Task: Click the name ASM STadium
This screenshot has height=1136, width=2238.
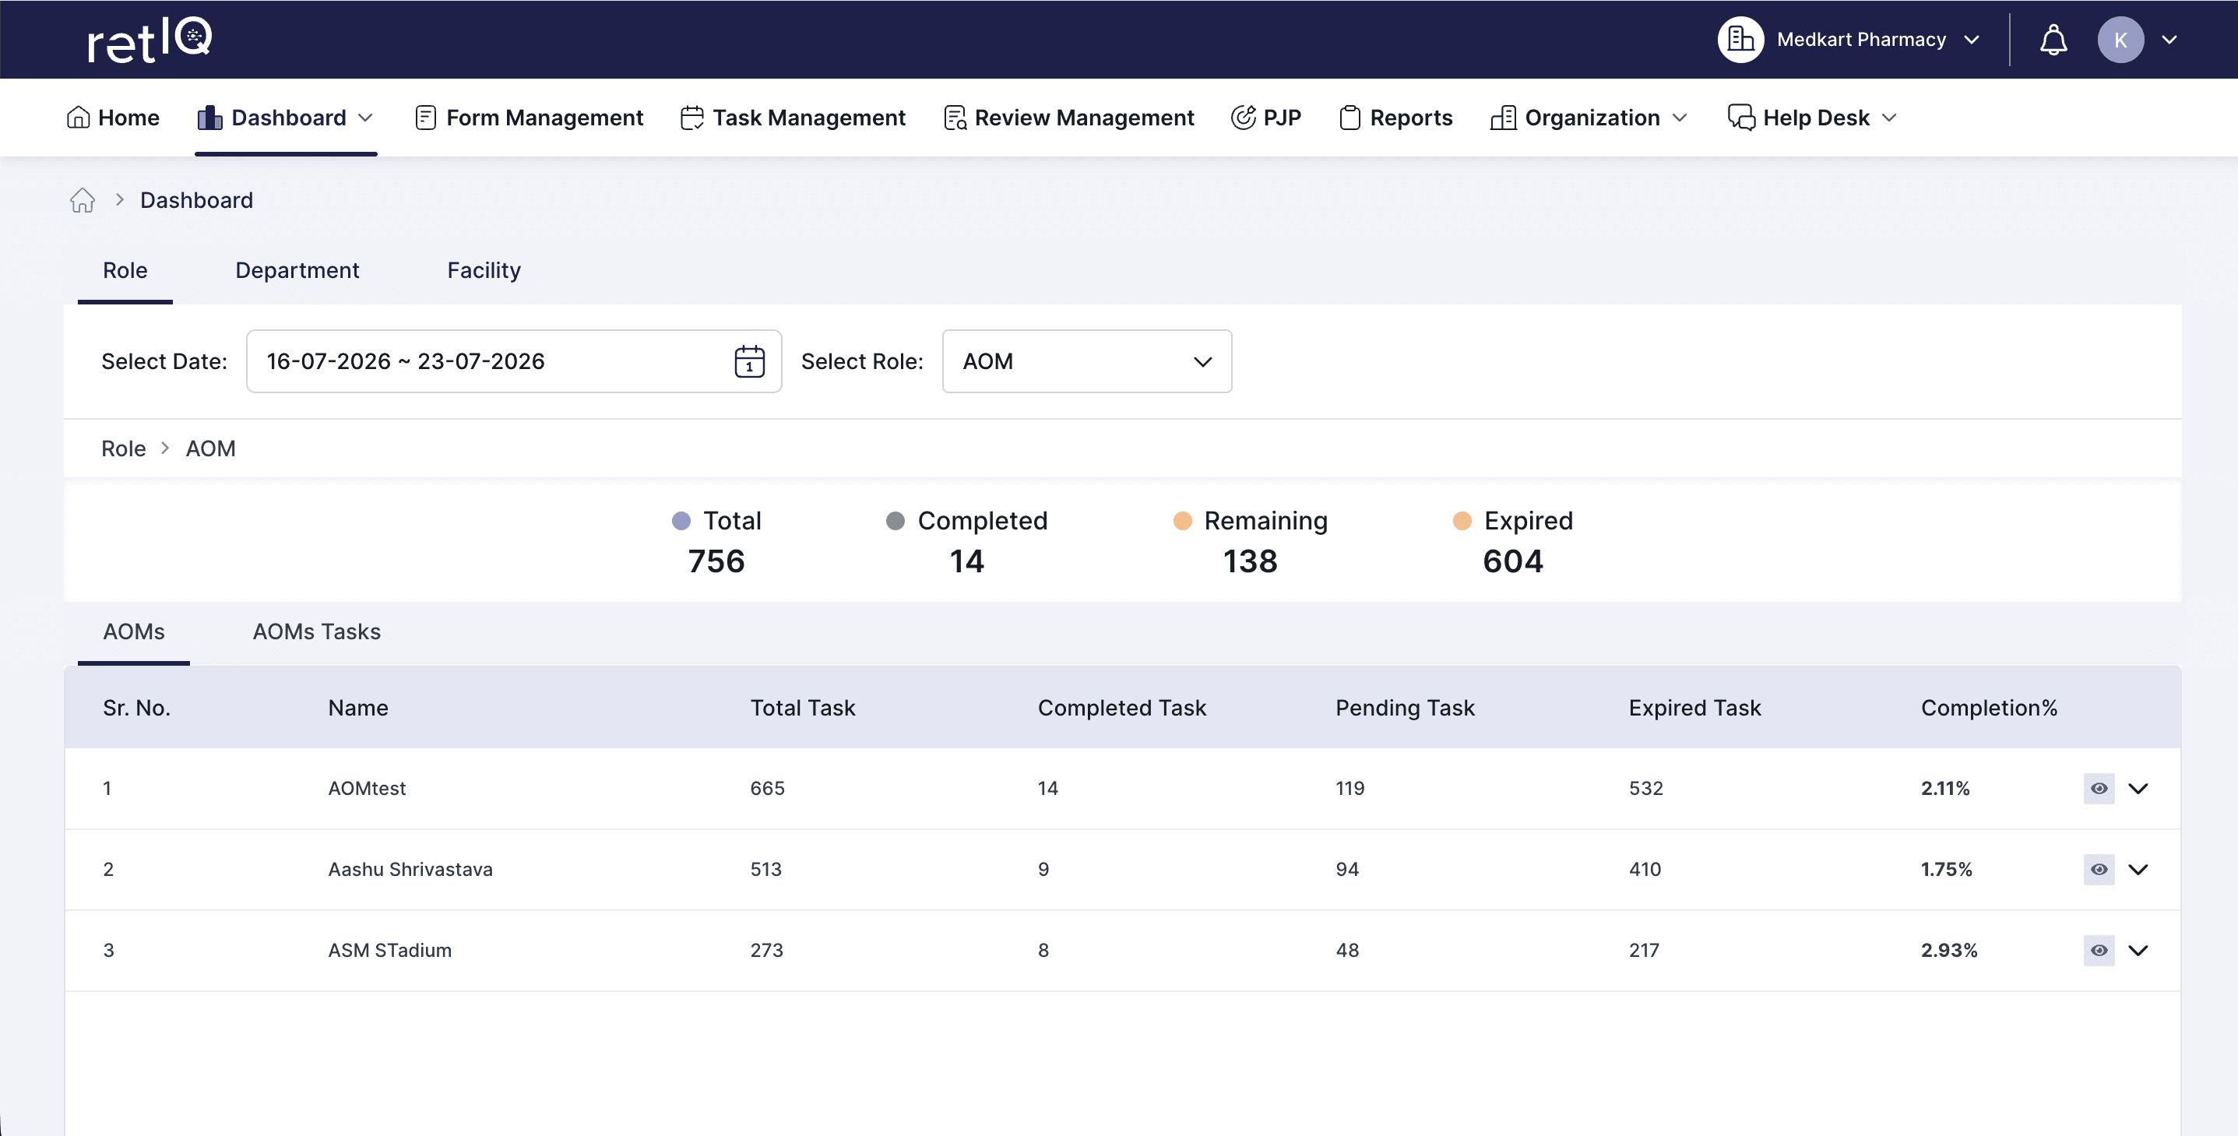Action: 389,950
